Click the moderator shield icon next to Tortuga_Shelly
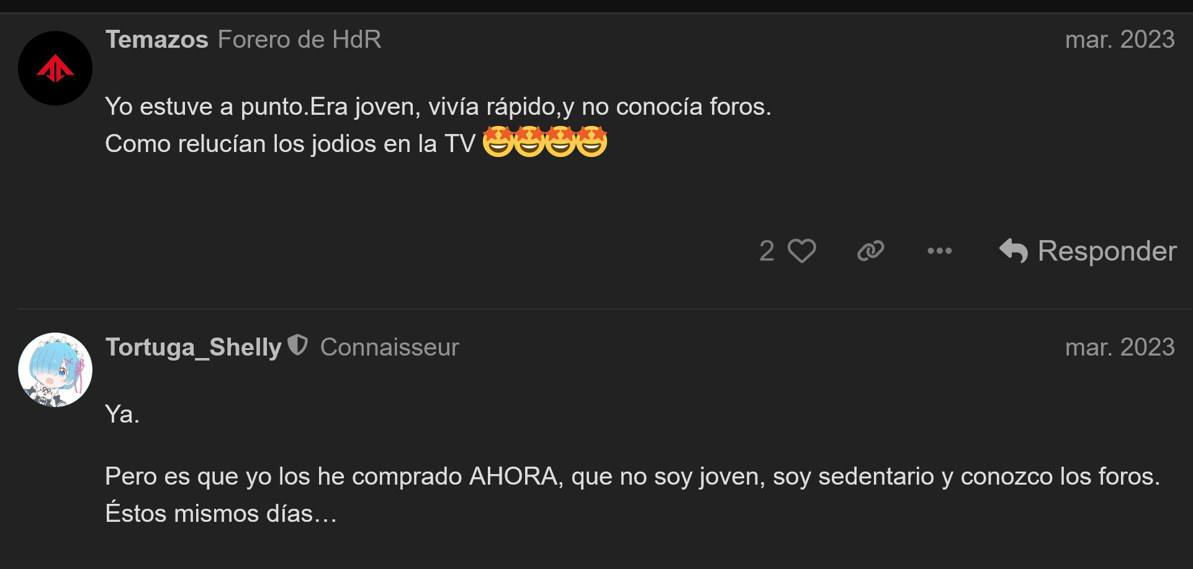The image size is (1193, 569). point(298,345)
